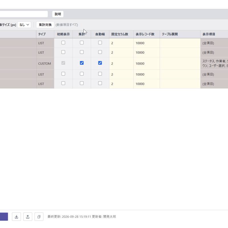Uncheck 集計 checkbox in CUSTOM row
The height and width of the screenshot is (228, 228).
pyautogui.click(x=82, y=63)
